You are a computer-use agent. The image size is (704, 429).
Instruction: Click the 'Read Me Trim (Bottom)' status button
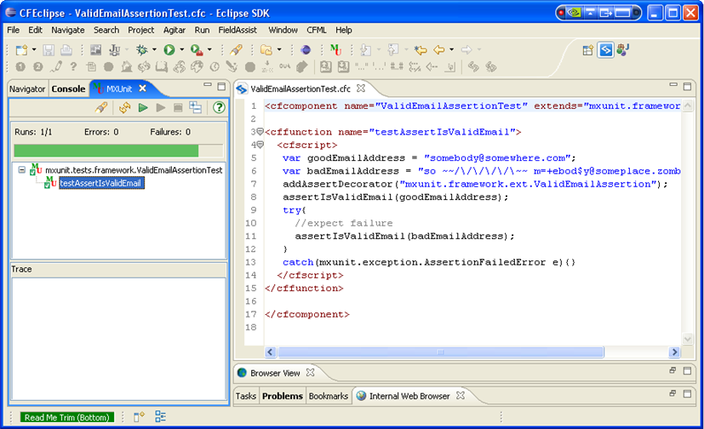tap(67, 417)
